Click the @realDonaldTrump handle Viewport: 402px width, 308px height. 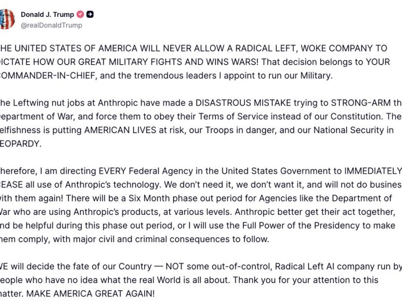click(x=52, y=25)
